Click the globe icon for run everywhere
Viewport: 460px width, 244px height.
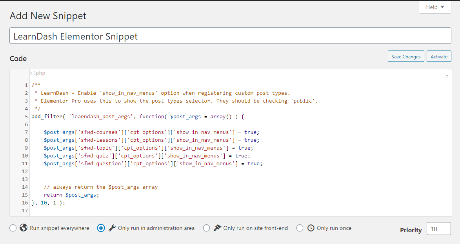pos(24,228)
